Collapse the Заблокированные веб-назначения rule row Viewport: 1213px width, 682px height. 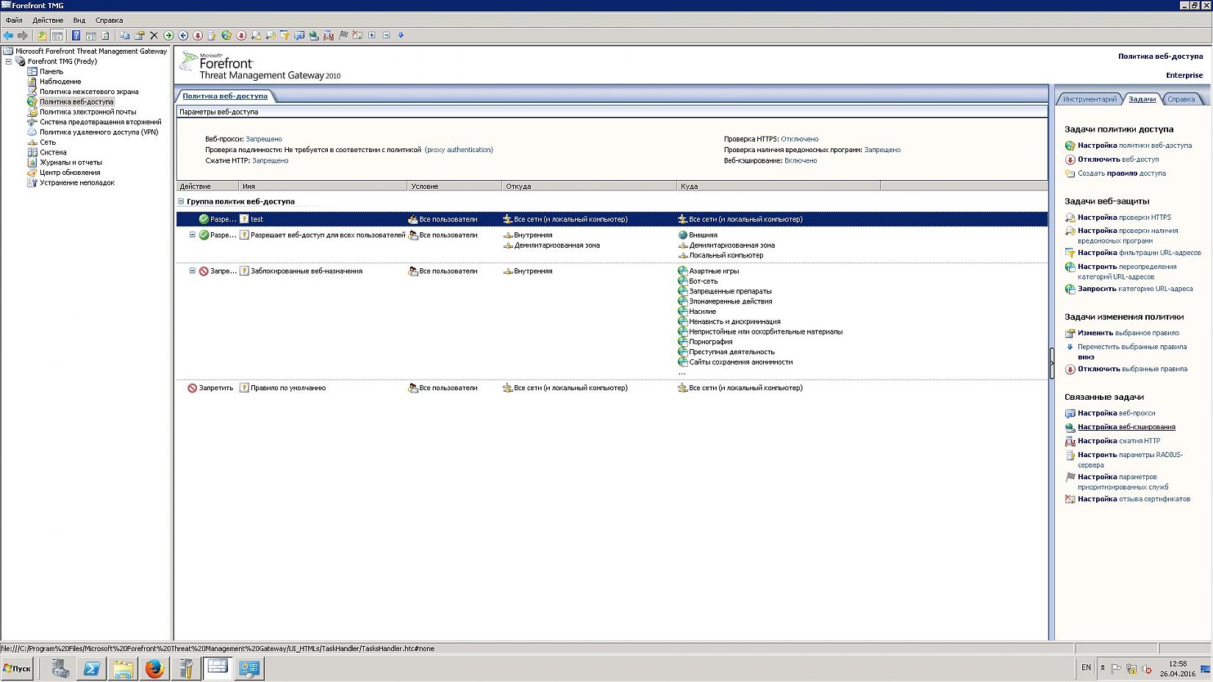tap(193, 271)
